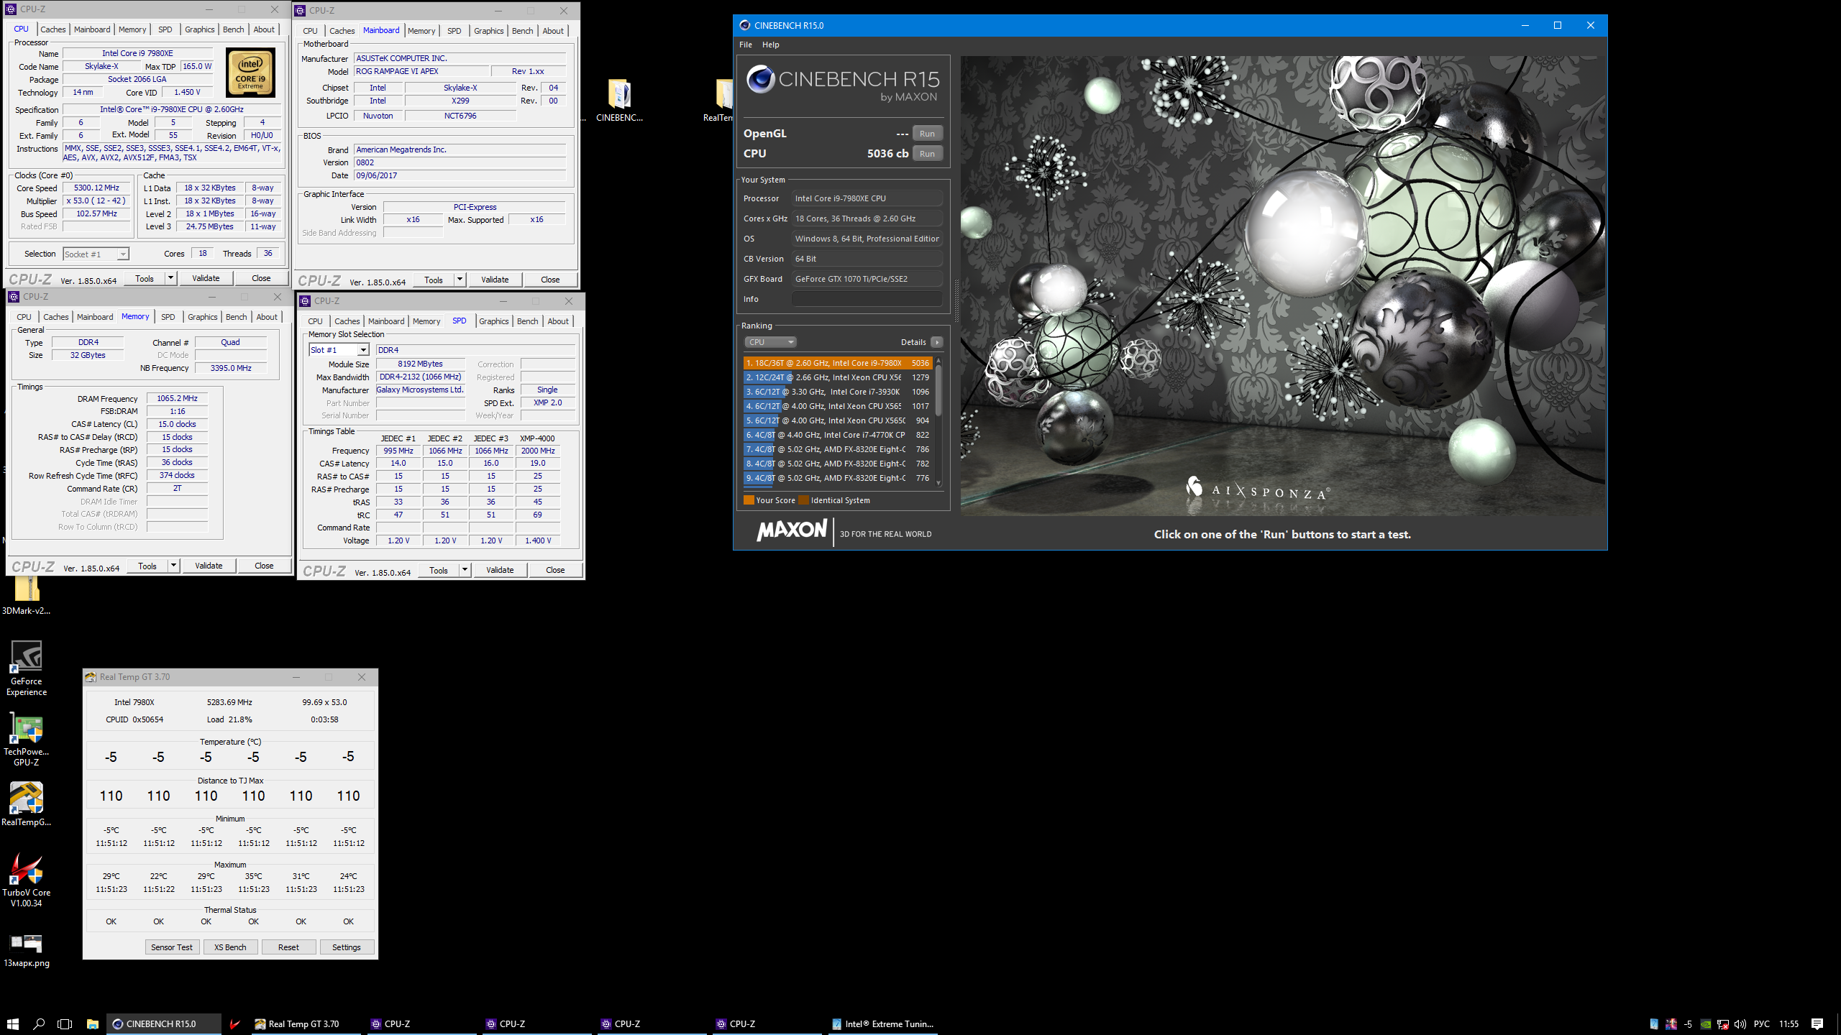Click the Info field in Cinebench
Image resolution: width=1841 pixels, height=1035 pixels.
click(x=867, y=299)
